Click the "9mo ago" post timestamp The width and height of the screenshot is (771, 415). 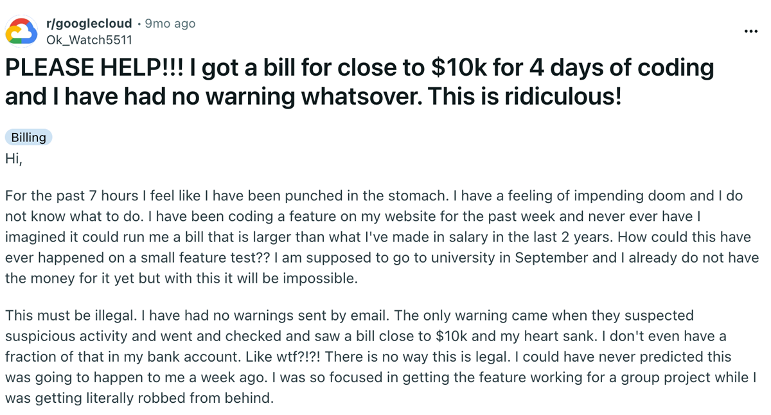click(x=170, y=24)
